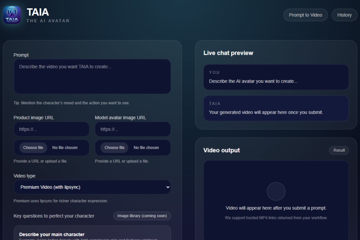Image resolution: width=360 pixels, height=240 pixels.
Task: Focus the Prompt description text area
Action: [x=92, y=76]
